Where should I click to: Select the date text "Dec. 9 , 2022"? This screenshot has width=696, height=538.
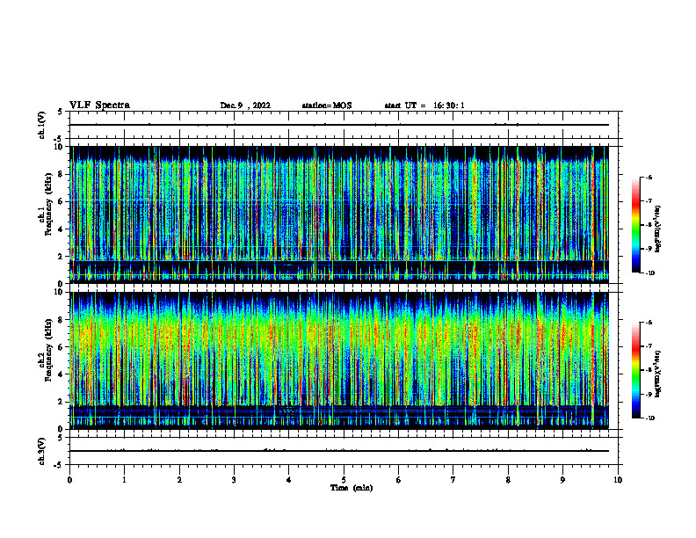(245, 105)
